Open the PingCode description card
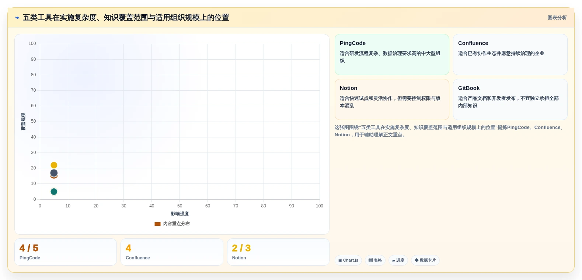Viewport: 582px width, 280px height. click(x=392, y=55)
